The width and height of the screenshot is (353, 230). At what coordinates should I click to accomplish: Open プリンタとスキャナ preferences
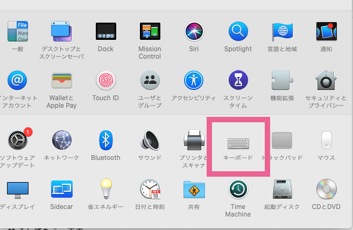(194, 140)
